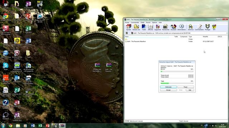Viewport: 229px width, 128px height.
Task: Open the Fichier menu
Action: click(127, 22)
